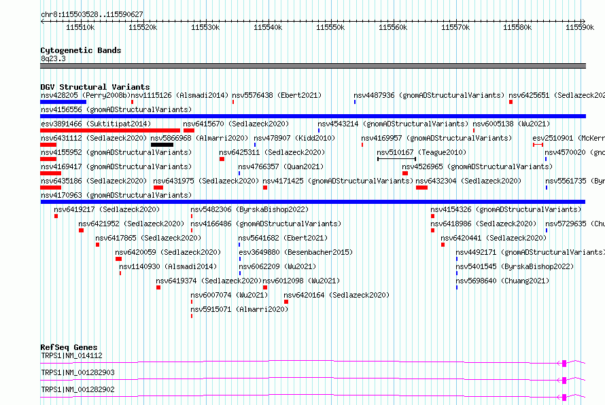The width and height of the screenshot is (605, 405).
Task: Open variant nsv6420059 (Sedlazeck2020)
Action: pyautogui.click(x=168, y=252)
